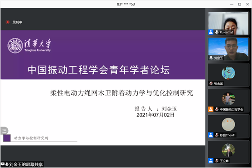Screen dimensions: 252x168
Task: Click the 录制中 recording status text
Action: coord(17,22)
